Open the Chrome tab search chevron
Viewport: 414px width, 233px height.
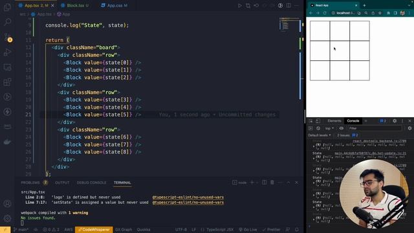[409, 5]
